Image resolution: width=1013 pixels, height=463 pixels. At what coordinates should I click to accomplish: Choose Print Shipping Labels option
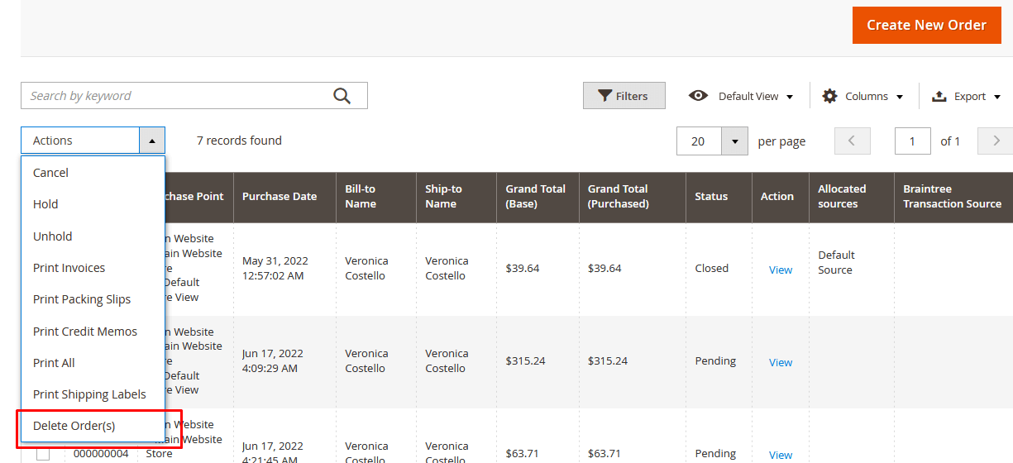tap(89, 394)
